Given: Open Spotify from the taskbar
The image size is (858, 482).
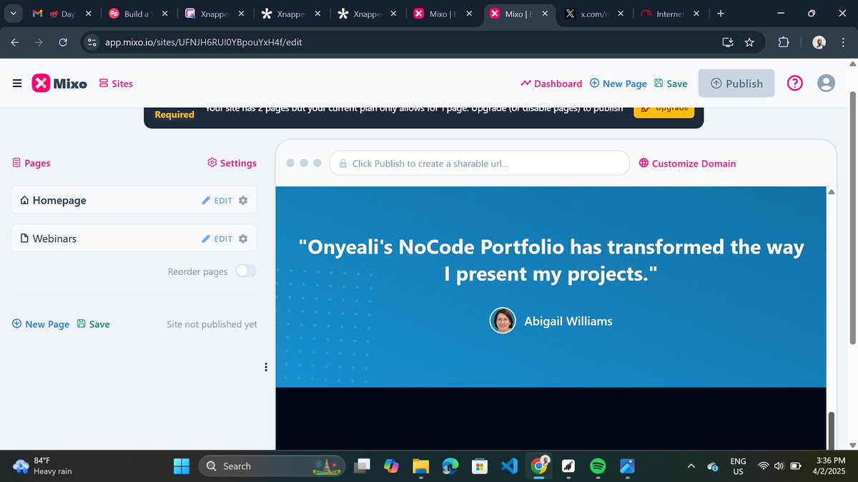Looking at the screenshot, I should click(x=598, y=466).
